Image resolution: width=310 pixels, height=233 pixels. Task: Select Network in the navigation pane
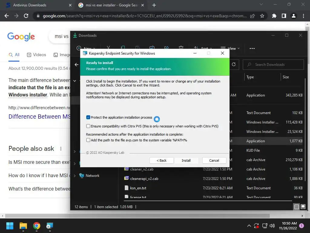coord(92,176)
